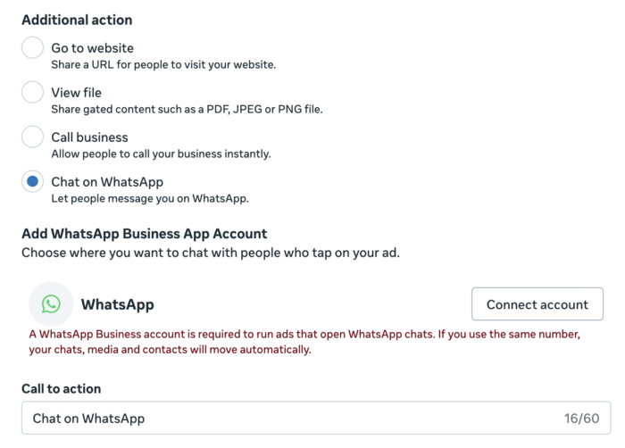Screen dimensions: 625x448
Task: Click the "Call business" option label
Action: [x=89, y=137]
